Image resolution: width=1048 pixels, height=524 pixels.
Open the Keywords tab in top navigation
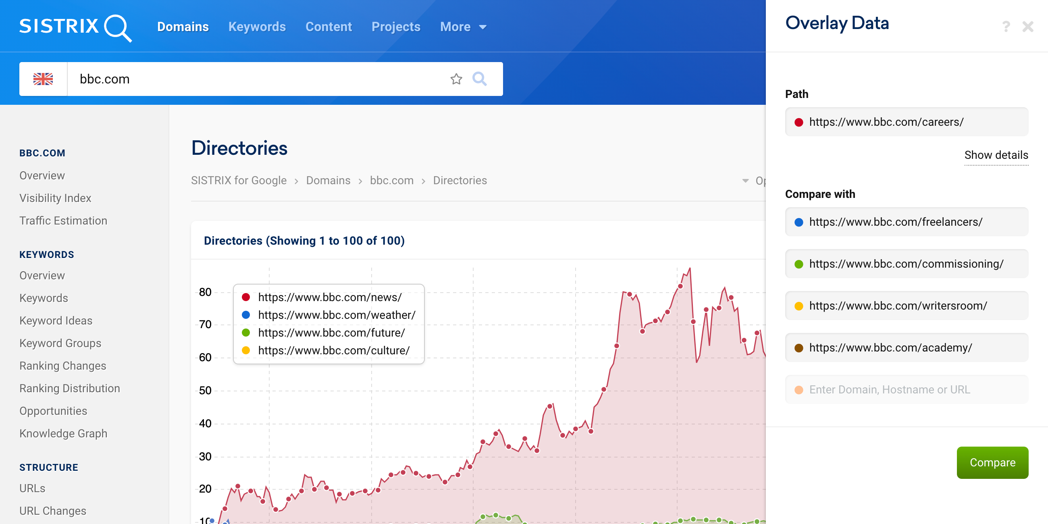pyautogui.click(x=257, y=27)
